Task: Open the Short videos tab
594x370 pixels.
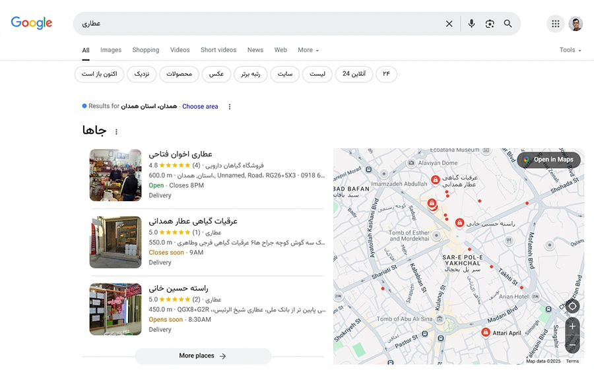Action: 218,50
